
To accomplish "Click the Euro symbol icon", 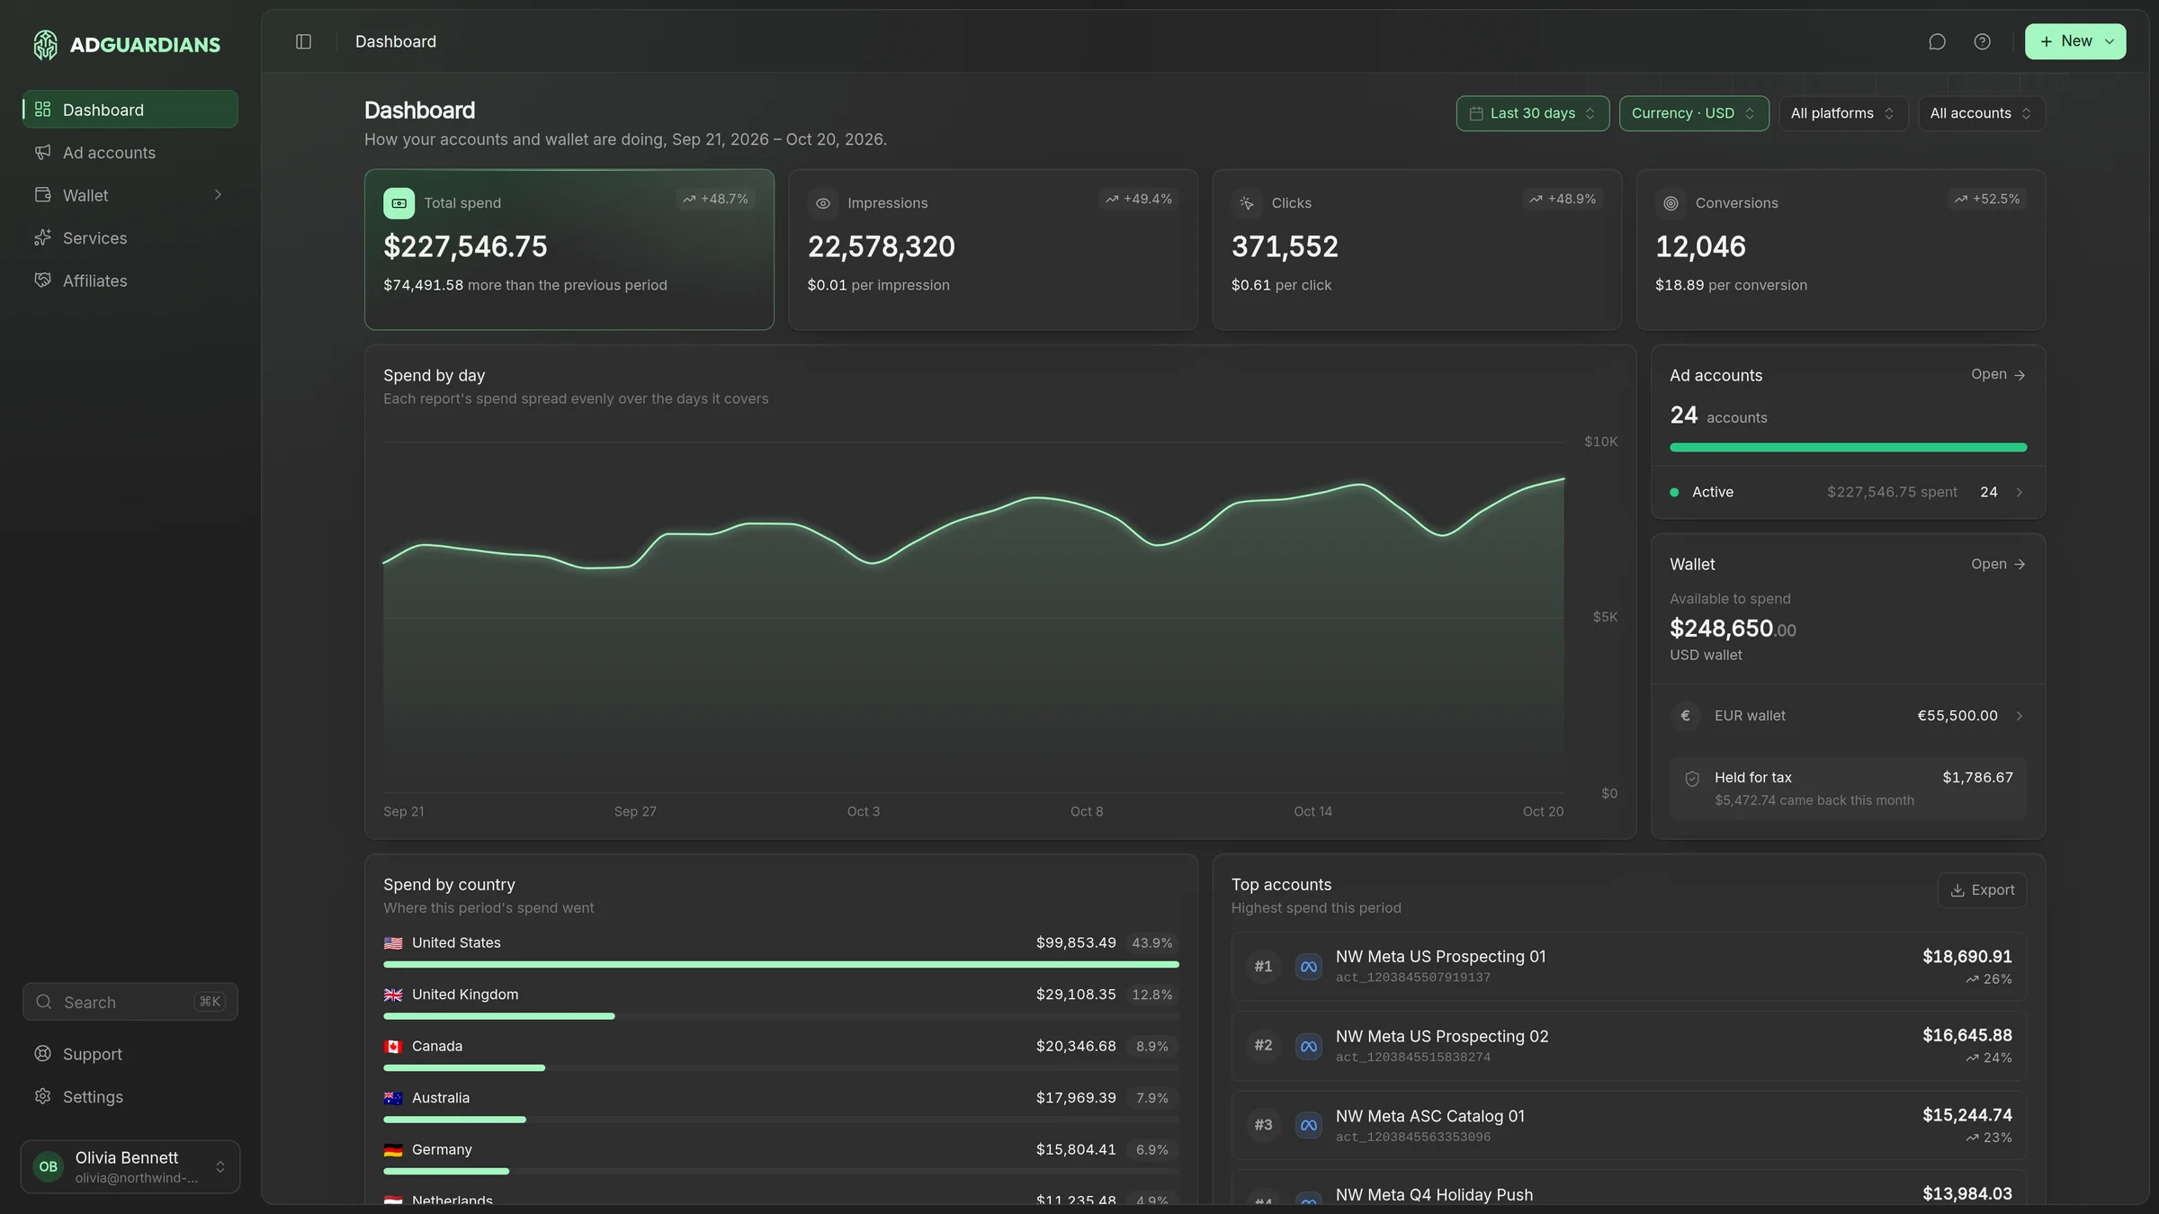I will (1685, 716).
